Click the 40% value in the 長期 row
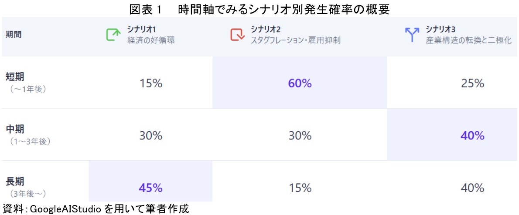 click(x=472, y=188)
